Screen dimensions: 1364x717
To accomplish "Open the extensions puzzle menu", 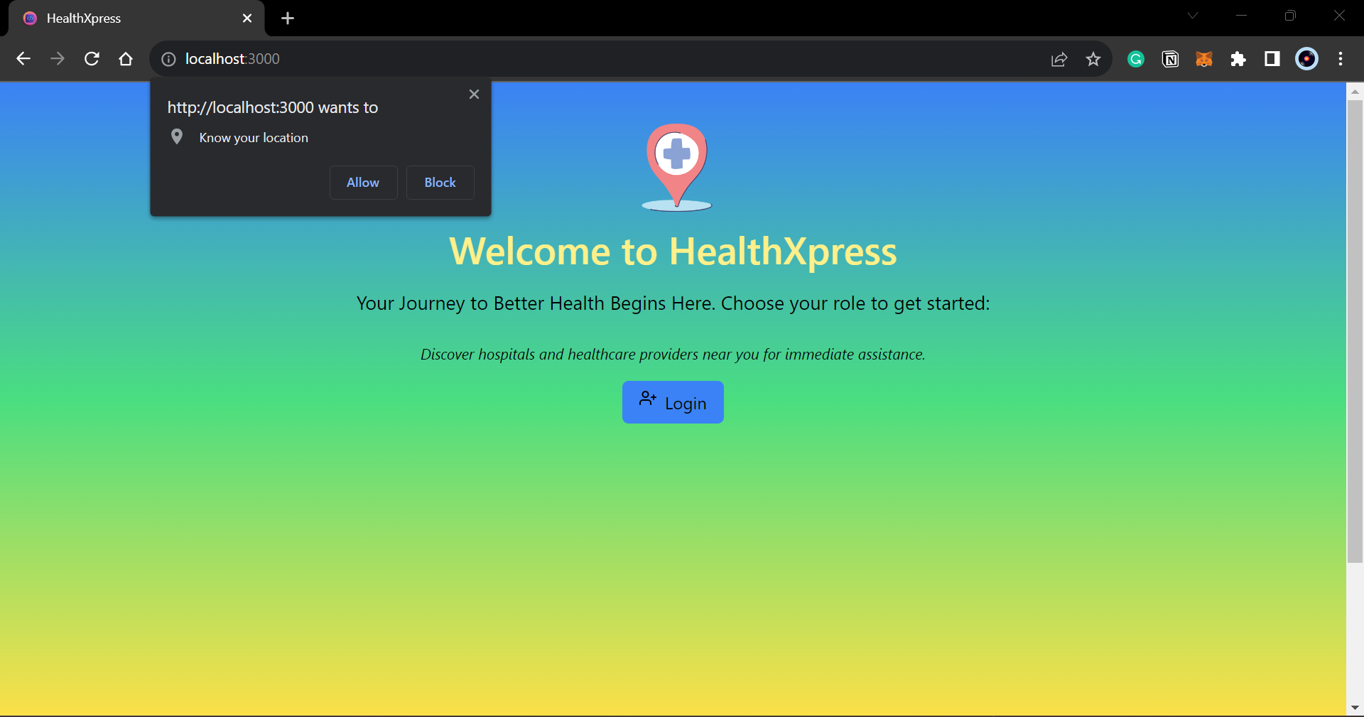I will (x=1238, y=59).
